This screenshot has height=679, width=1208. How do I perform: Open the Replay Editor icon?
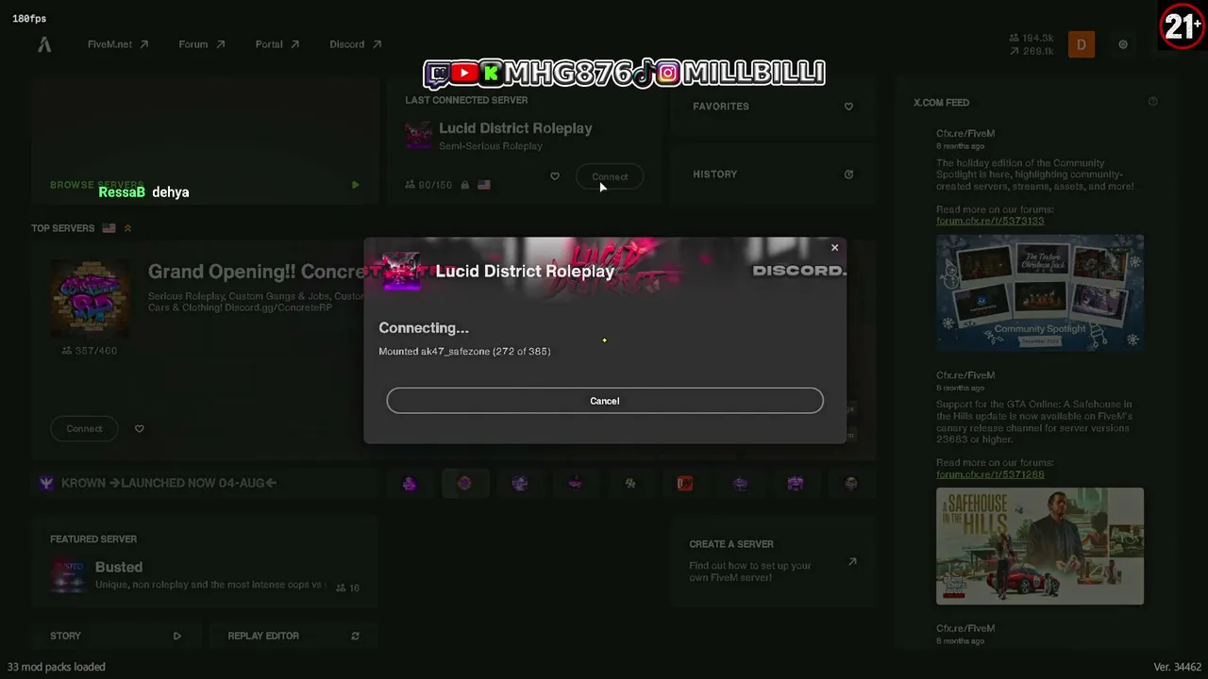tap(355, 636)
